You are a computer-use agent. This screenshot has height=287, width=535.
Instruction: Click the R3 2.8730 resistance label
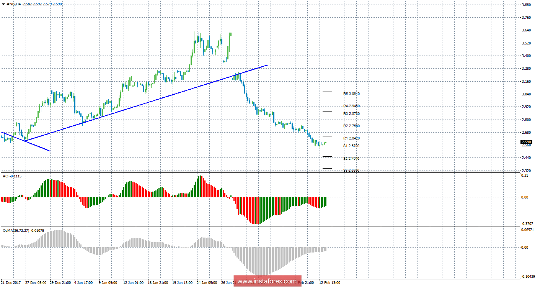pos(351,114)
